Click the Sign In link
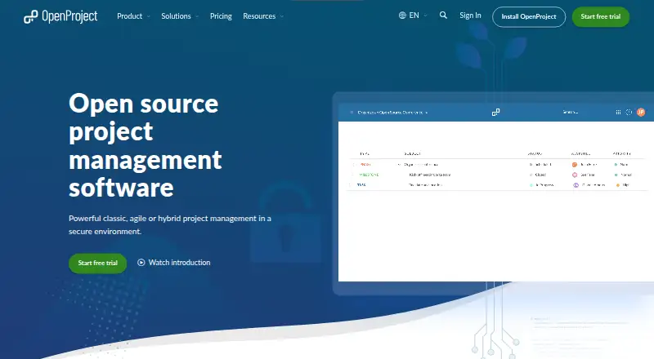This screenshot has width=654, height=359. tap(470, 16)
